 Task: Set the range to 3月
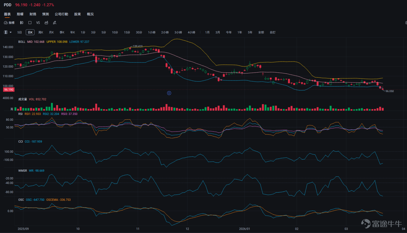point(217,32)
